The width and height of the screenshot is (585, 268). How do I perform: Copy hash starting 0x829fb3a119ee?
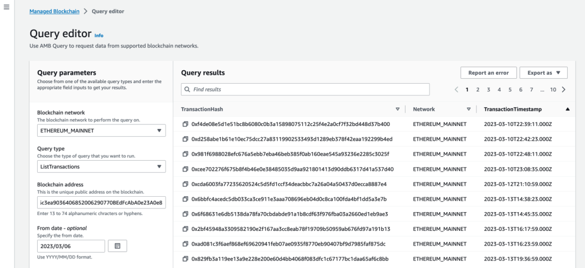[185, 258]
